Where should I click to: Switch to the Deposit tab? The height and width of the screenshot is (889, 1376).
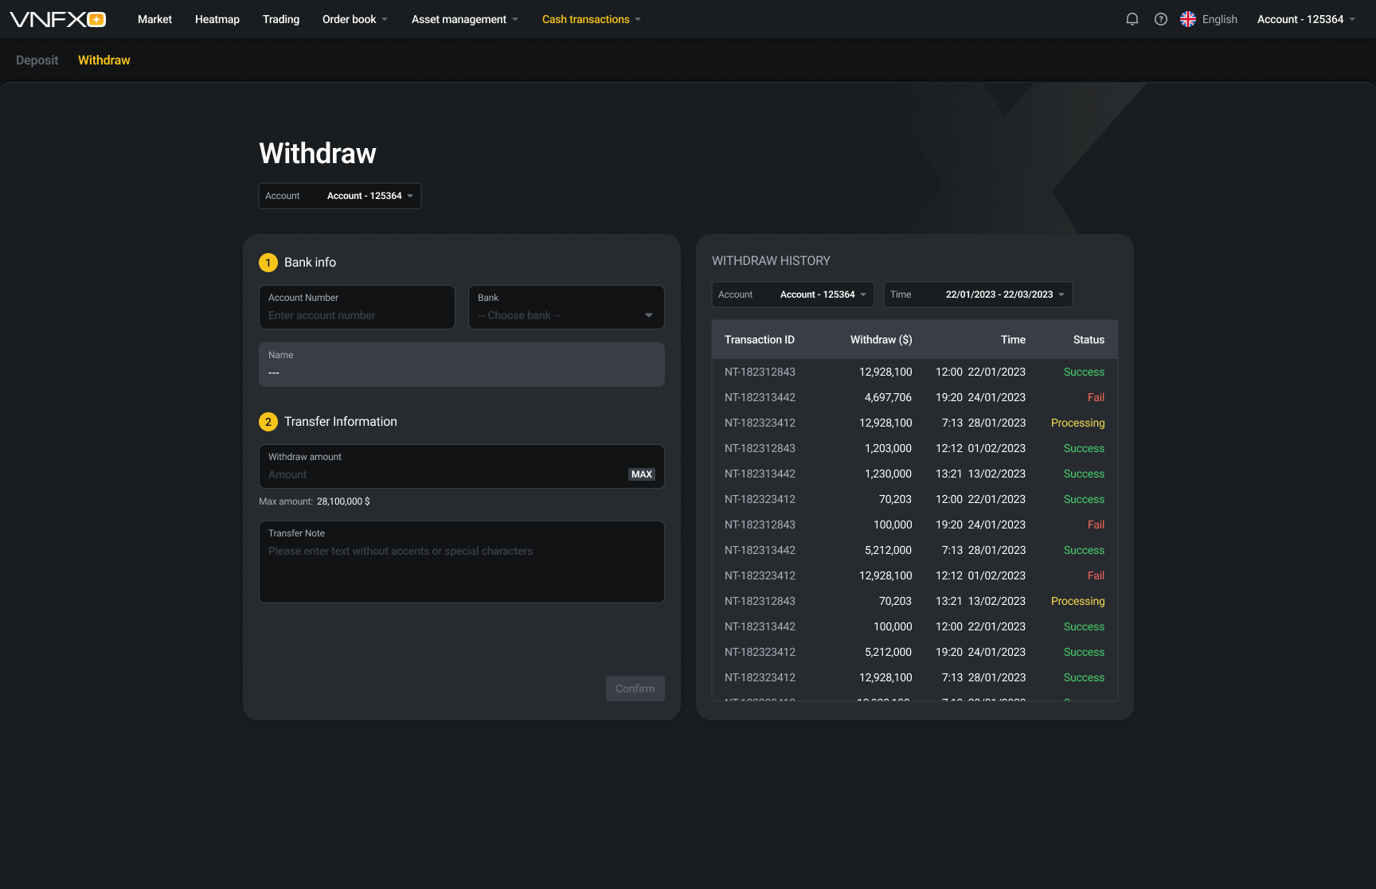pyautogui.click(x=37, y=60)
